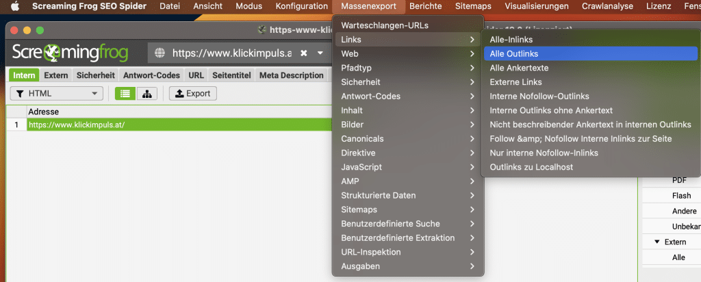Switch to list view mode

[x=125, y=94]
